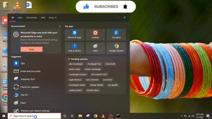
Task: Click the network tray icon
Action: (189, 116)
